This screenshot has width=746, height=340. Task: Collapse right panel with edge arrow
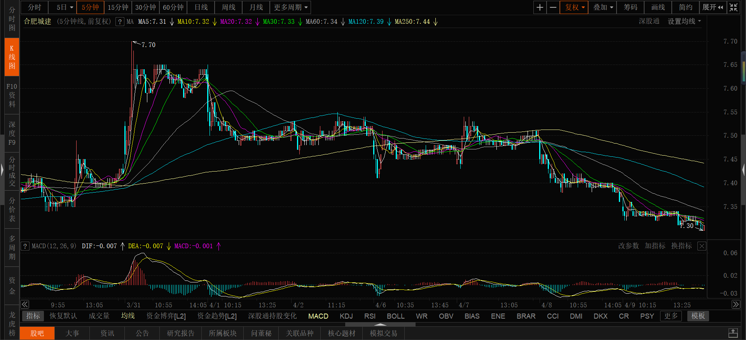click(x=744, y=170)
